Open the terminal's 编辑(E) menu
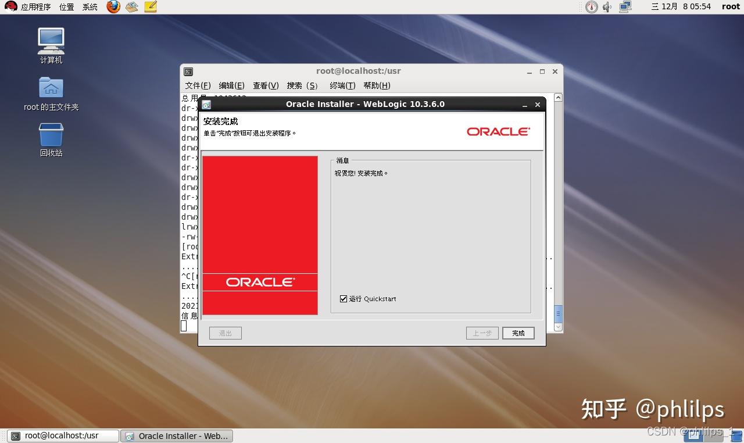 231,85
